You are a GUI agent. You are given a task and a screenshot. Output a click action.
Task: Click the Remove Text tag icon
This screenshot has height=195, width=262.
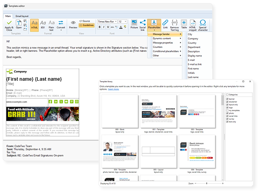pos(175,24)
